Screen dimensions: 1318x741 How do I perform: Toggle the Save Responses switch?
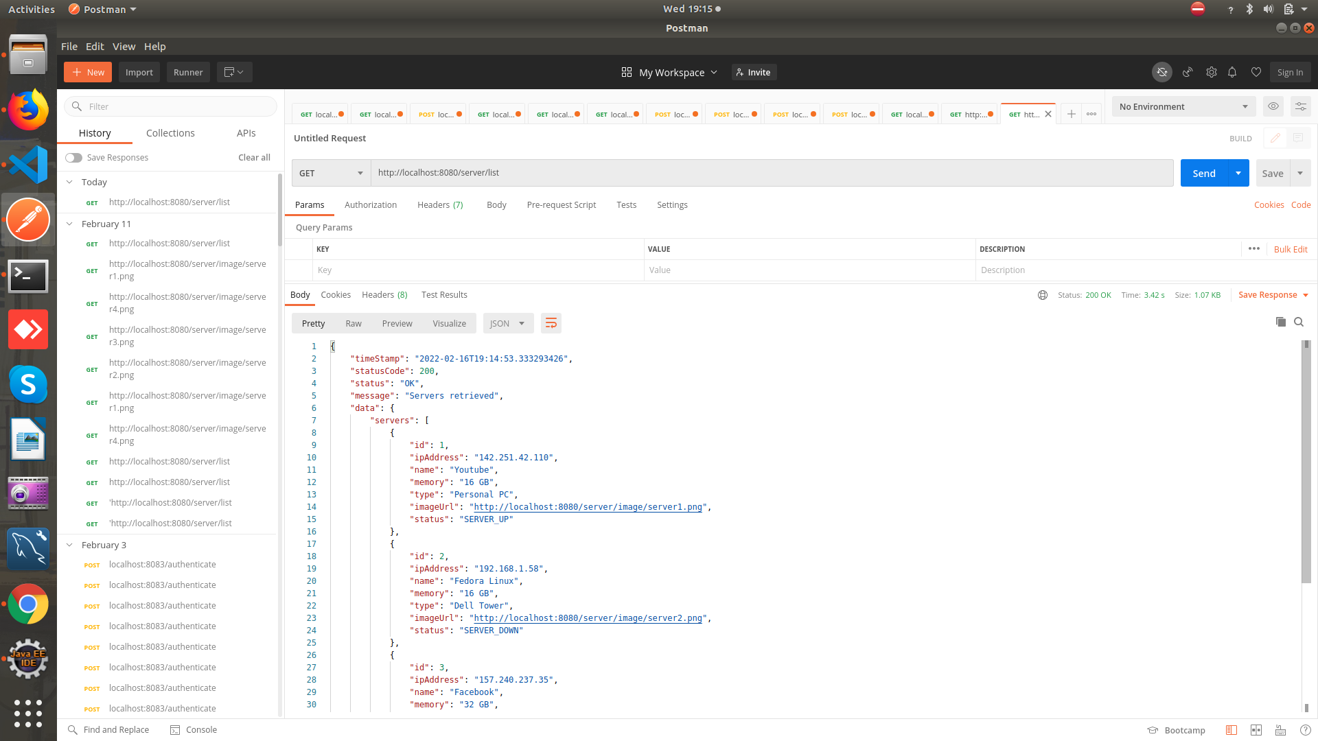click(x=73, y=157)
